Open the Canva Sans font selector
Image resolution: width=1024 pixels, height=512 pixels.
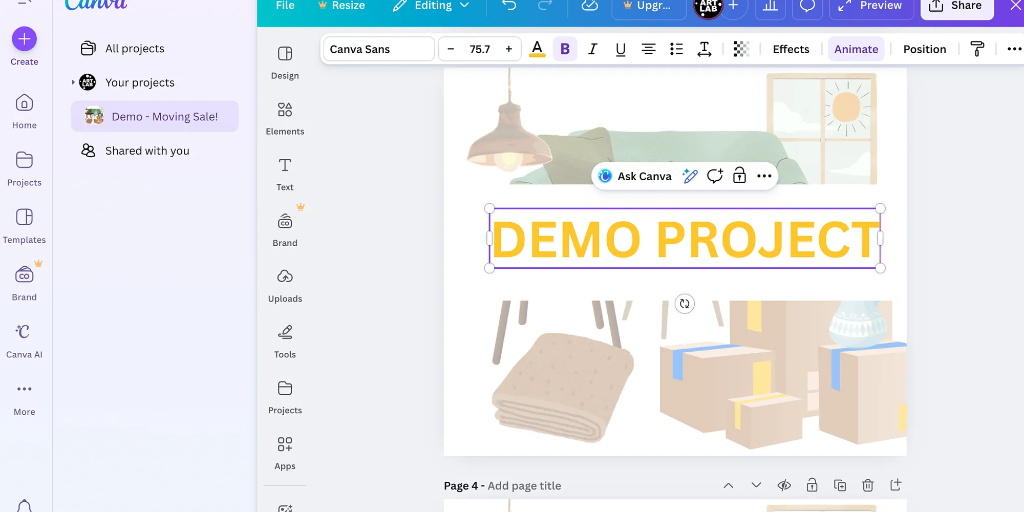click(x=379, y=49)
